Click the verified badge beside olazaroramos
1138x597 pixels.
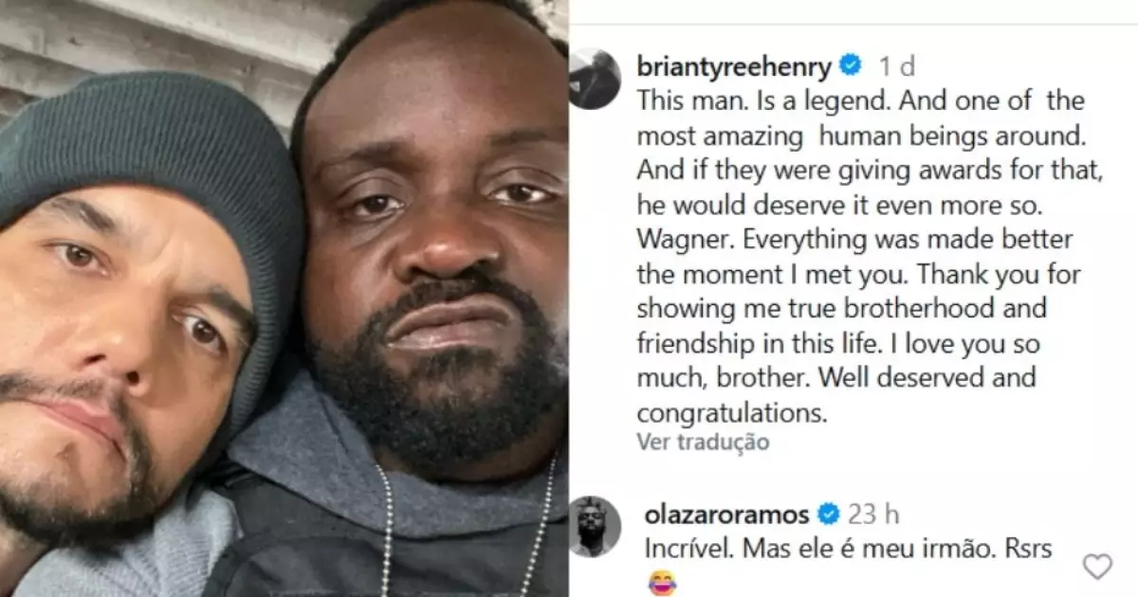(828, 515)
